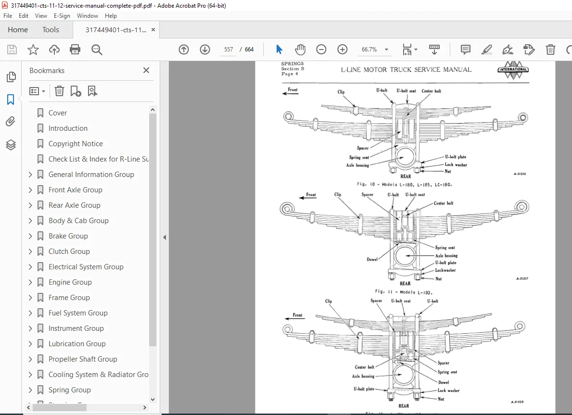
Task: Add a new bookmark icon
Action: (x=76, y=91)
